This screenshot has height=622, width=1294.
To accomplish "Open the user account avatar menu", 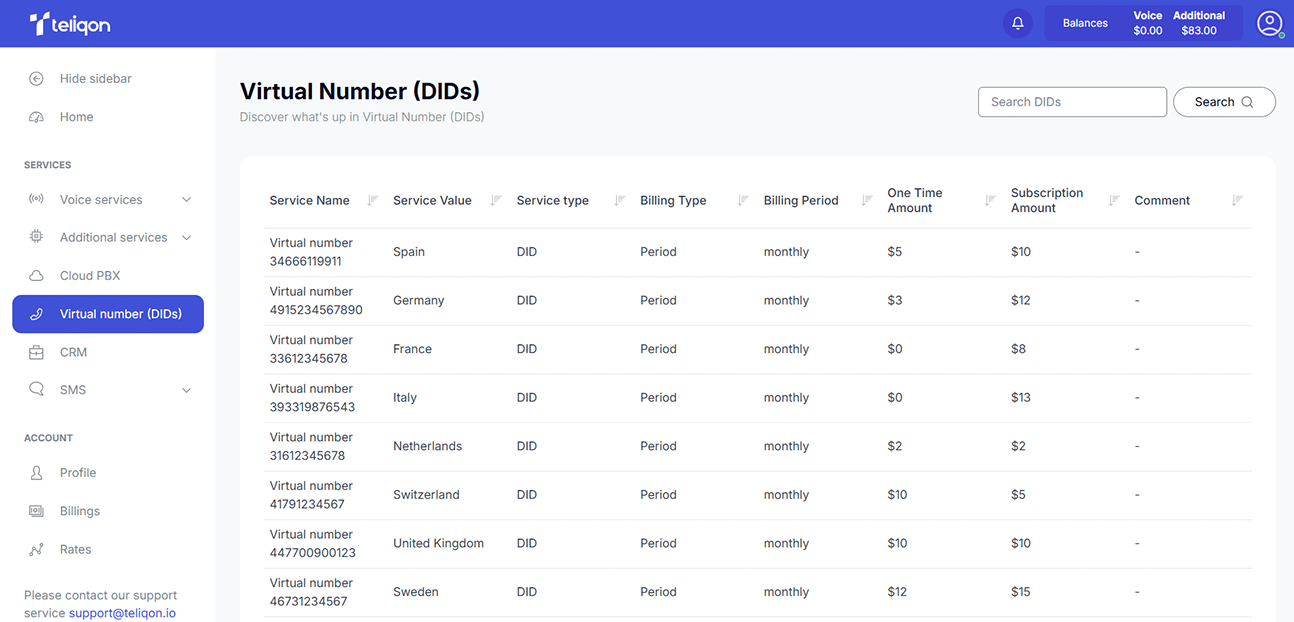I will (1269, 22).
